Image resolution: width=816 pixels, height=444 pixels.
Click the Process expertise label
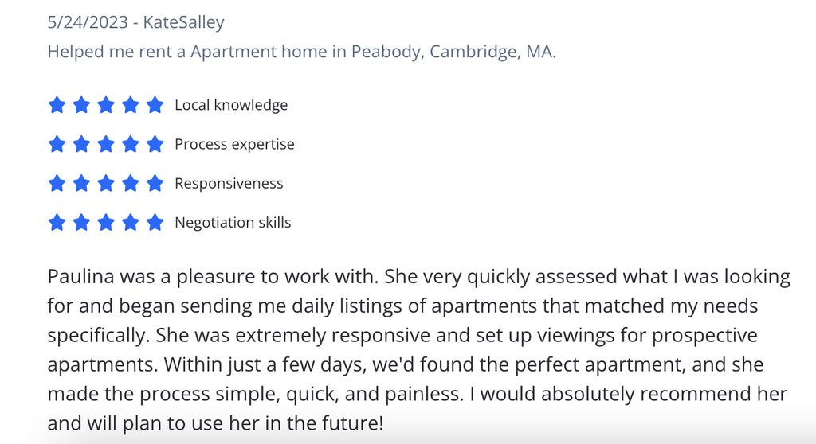(x=235, y=145)
